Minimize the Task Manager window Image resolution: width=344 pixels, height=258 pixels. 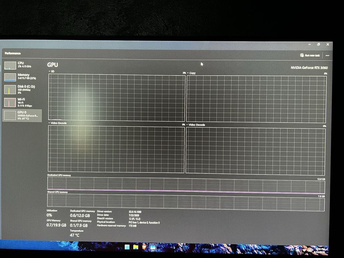coord(310,44)
